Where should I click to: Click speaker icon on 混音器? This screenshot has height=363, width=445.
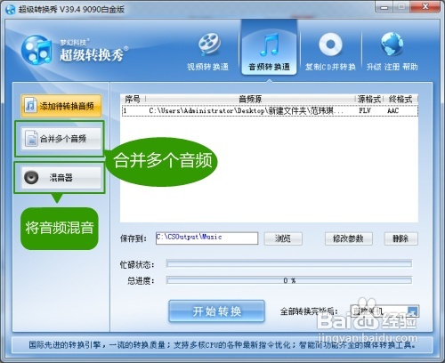31,177
